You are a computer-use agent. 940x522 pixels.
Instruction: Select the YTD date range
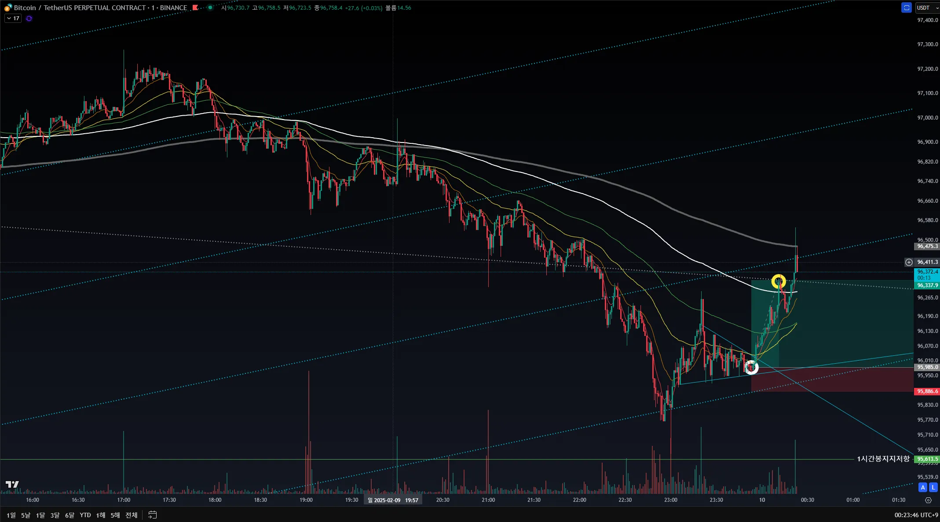point(85,515)
